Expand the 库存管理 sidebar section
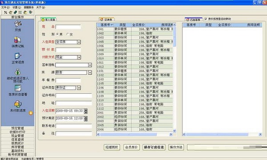Screen dimensions: 267x160 [x=17, y=147]
